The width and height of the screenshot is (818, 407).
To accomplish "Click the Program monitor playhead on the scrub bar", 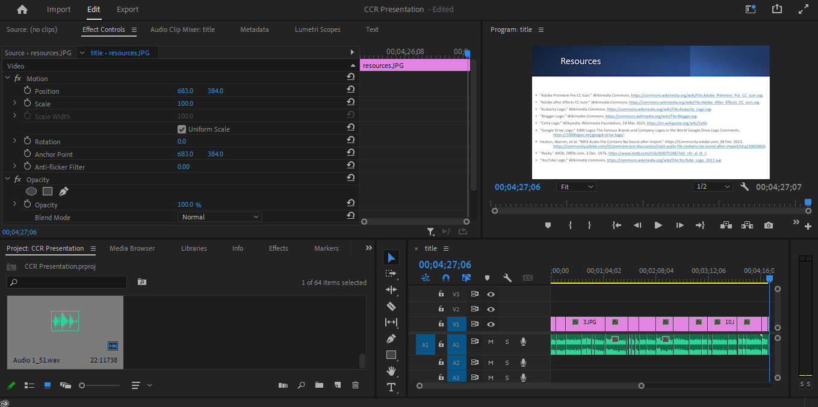I will (x=808, y=203).
